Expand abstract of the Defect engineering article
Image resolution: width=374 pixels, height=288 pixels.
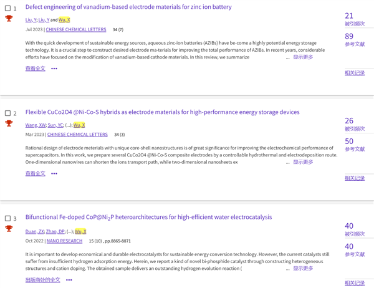coord(303,57)
